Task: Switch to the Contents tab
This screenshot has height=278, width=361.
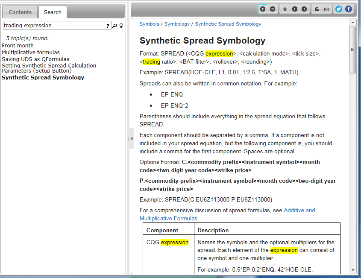Action: (20, 12)
